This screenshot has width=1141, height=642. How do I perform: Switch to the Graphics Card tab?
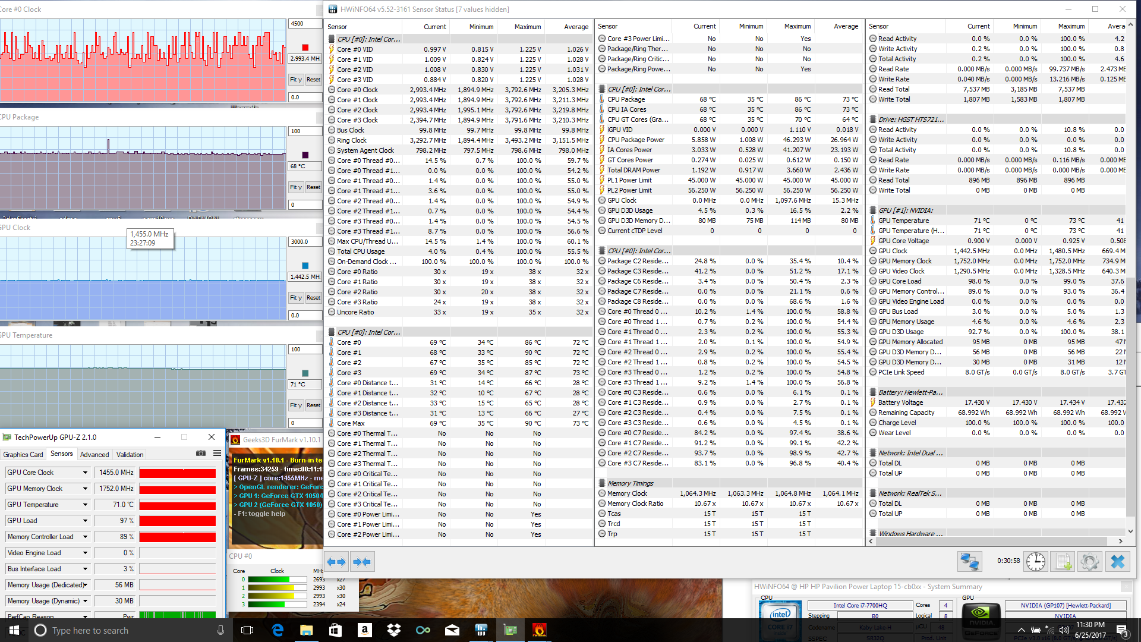pos(23,455)
